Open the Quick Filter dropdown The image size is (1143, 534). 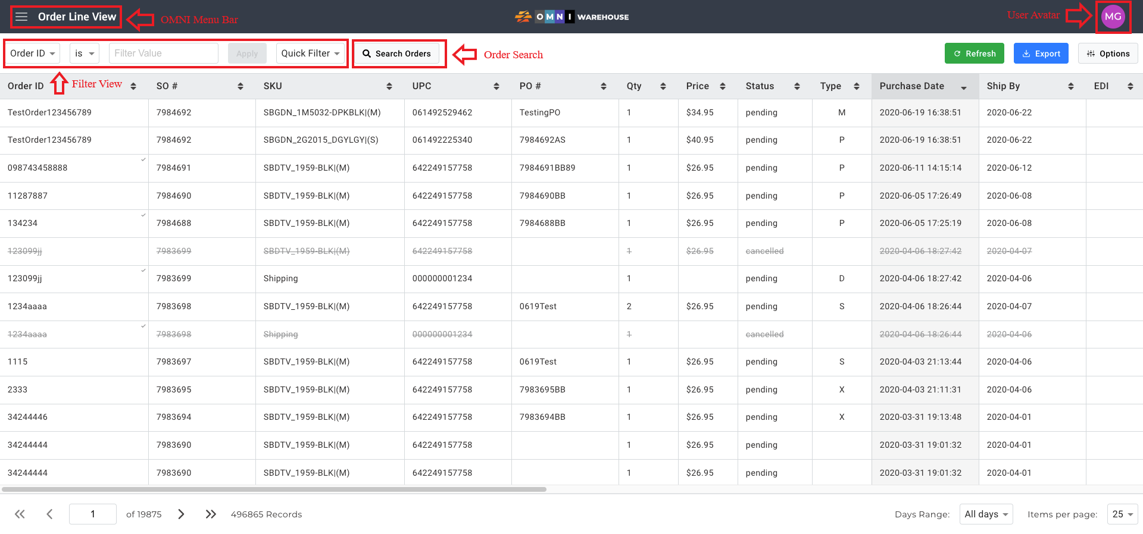310,54
